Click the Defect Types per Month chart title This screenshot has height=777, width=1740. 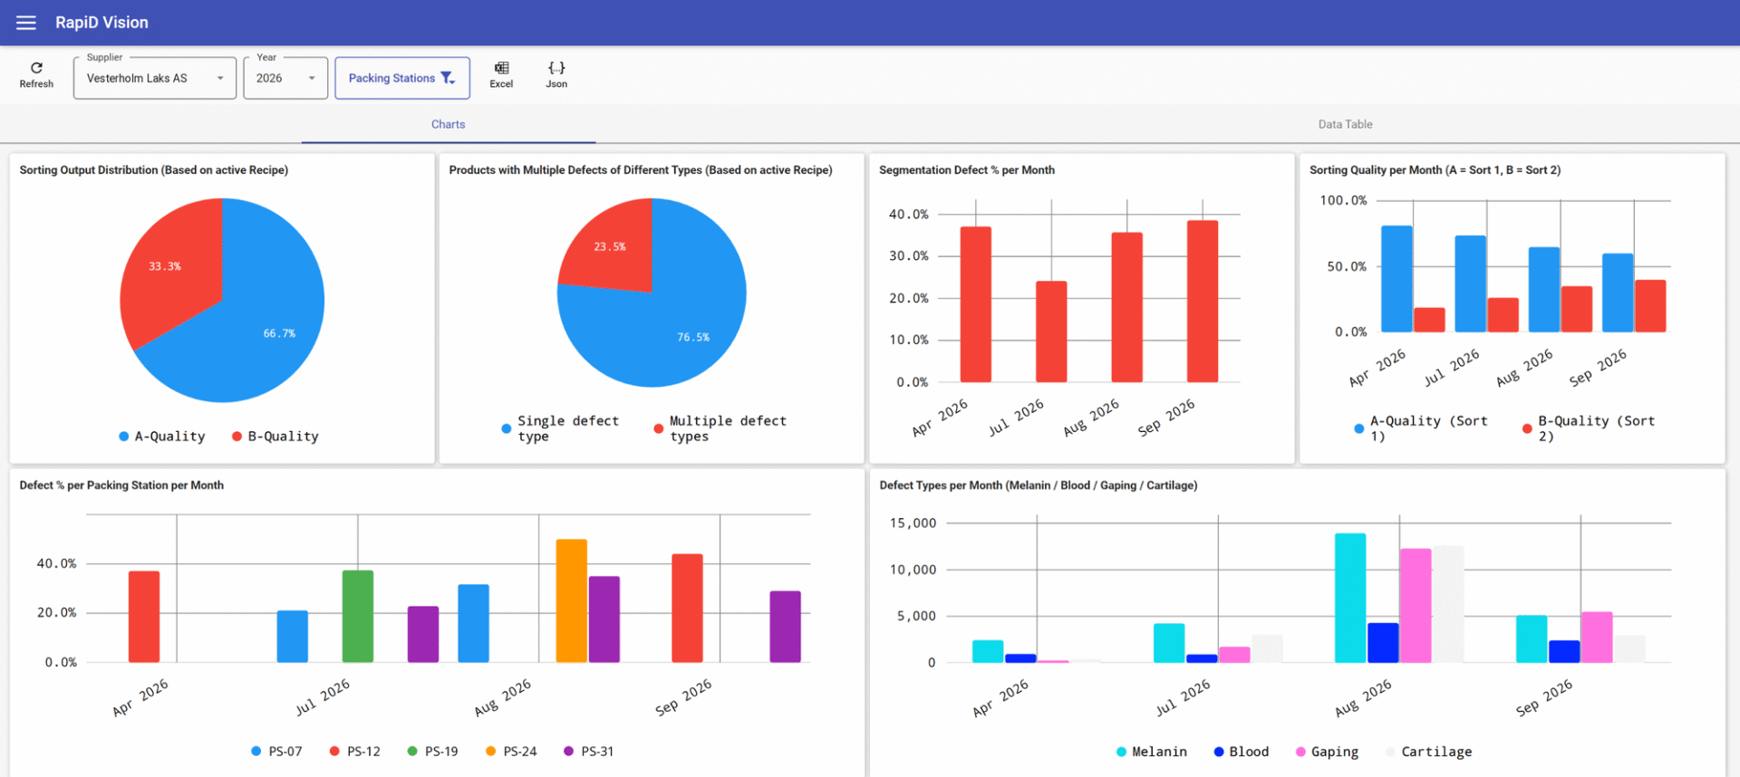1039,485
